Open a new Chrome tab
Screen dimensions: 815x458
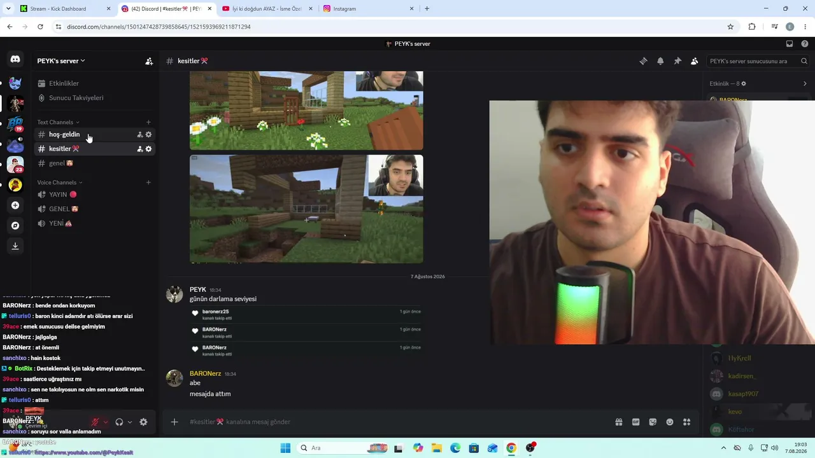(x=427, y=9)
